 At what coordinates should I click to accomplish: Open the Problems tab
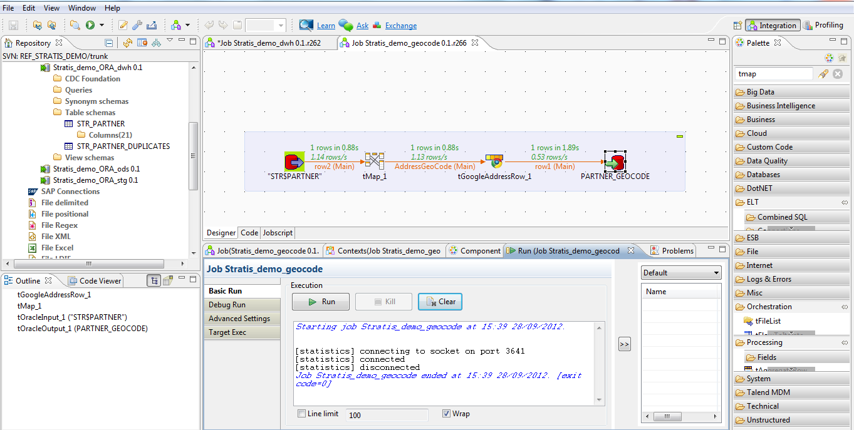[672, 251]
